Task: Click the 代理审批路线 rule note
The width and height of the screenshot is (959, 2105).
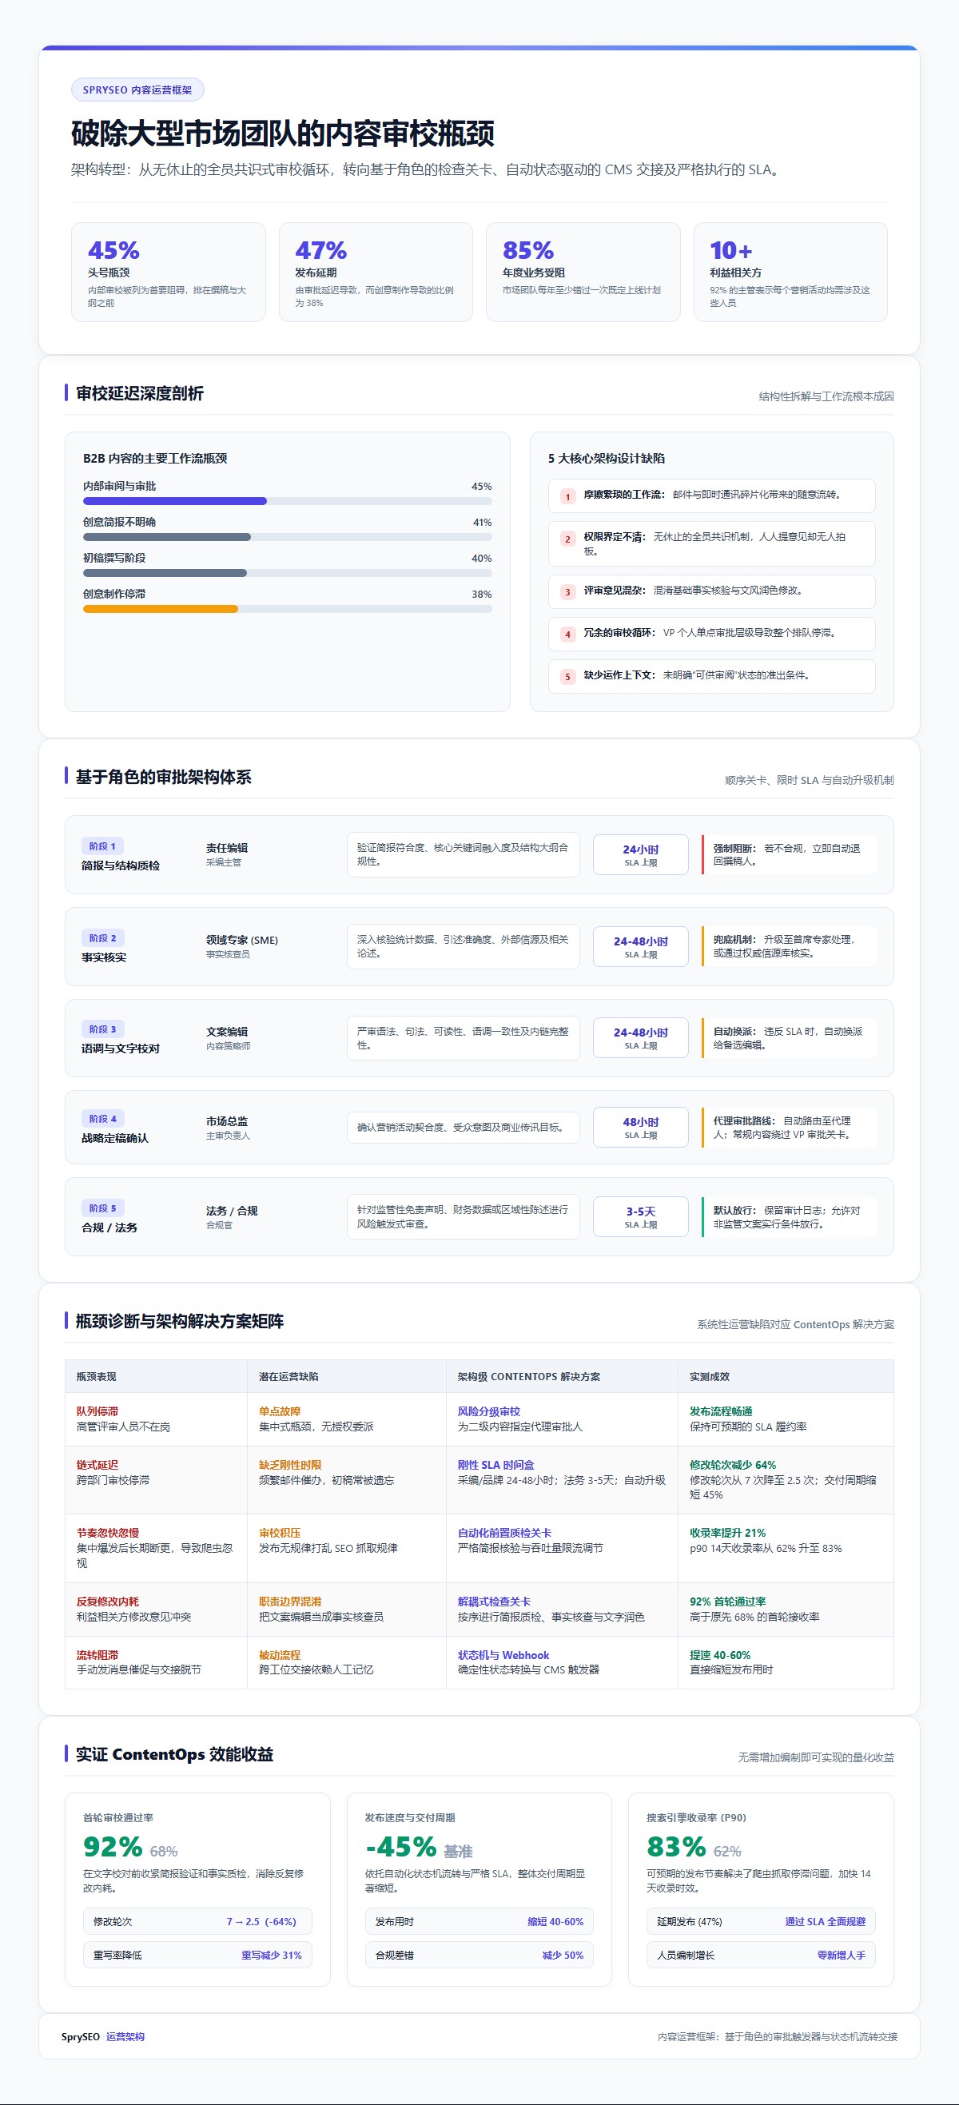Action: tap(789, 1127)
